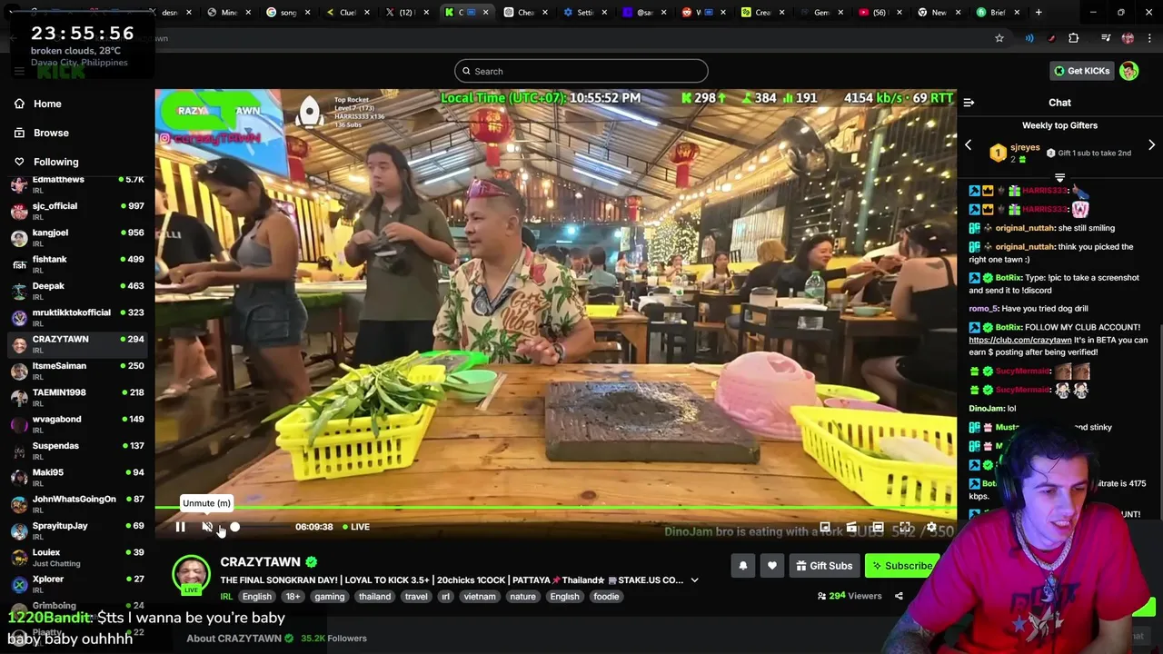Open kangjoel channel in sidebar
This screenshot has height=654, width=1163.
coord(77,237)
